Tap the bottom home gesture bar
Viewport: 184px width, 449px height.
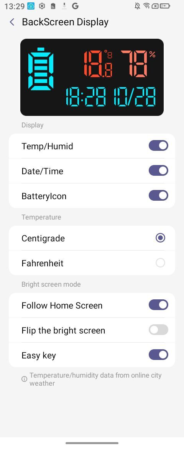(x=92, y=443)
